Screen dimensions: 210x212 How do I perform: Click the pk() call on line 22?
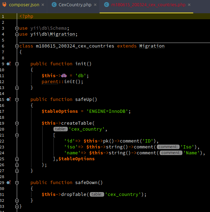(108, 141)
